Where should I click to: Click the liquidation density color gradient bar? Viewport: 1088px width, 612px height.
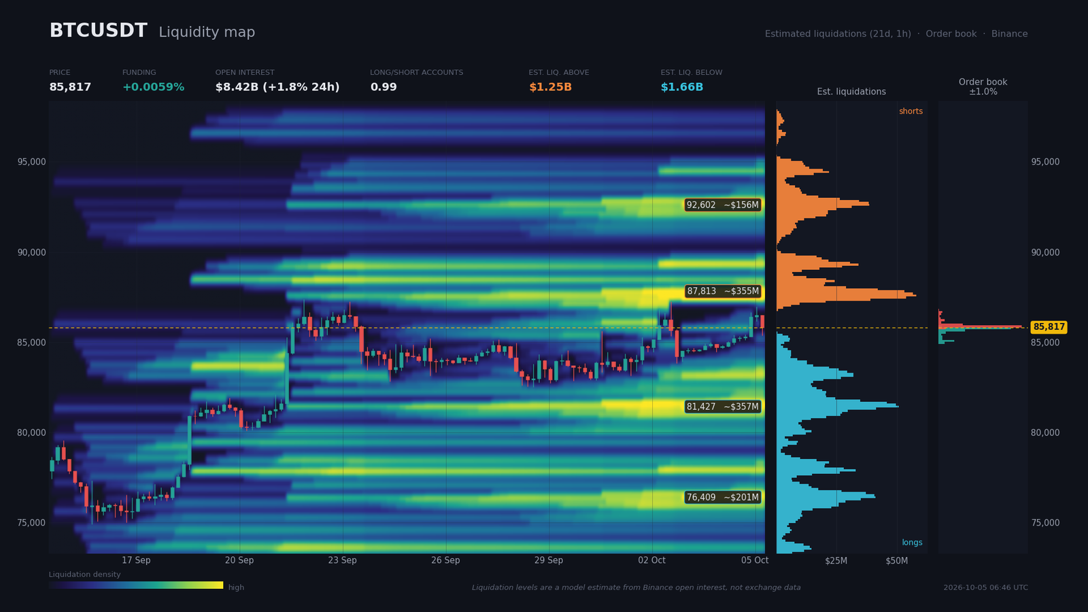[x=136, y=585]
